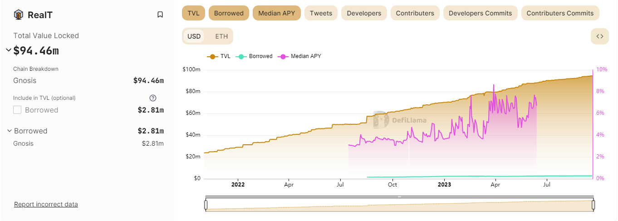Check the Borrowed include-in-TVL checkbox

click(x=17, y=110)
